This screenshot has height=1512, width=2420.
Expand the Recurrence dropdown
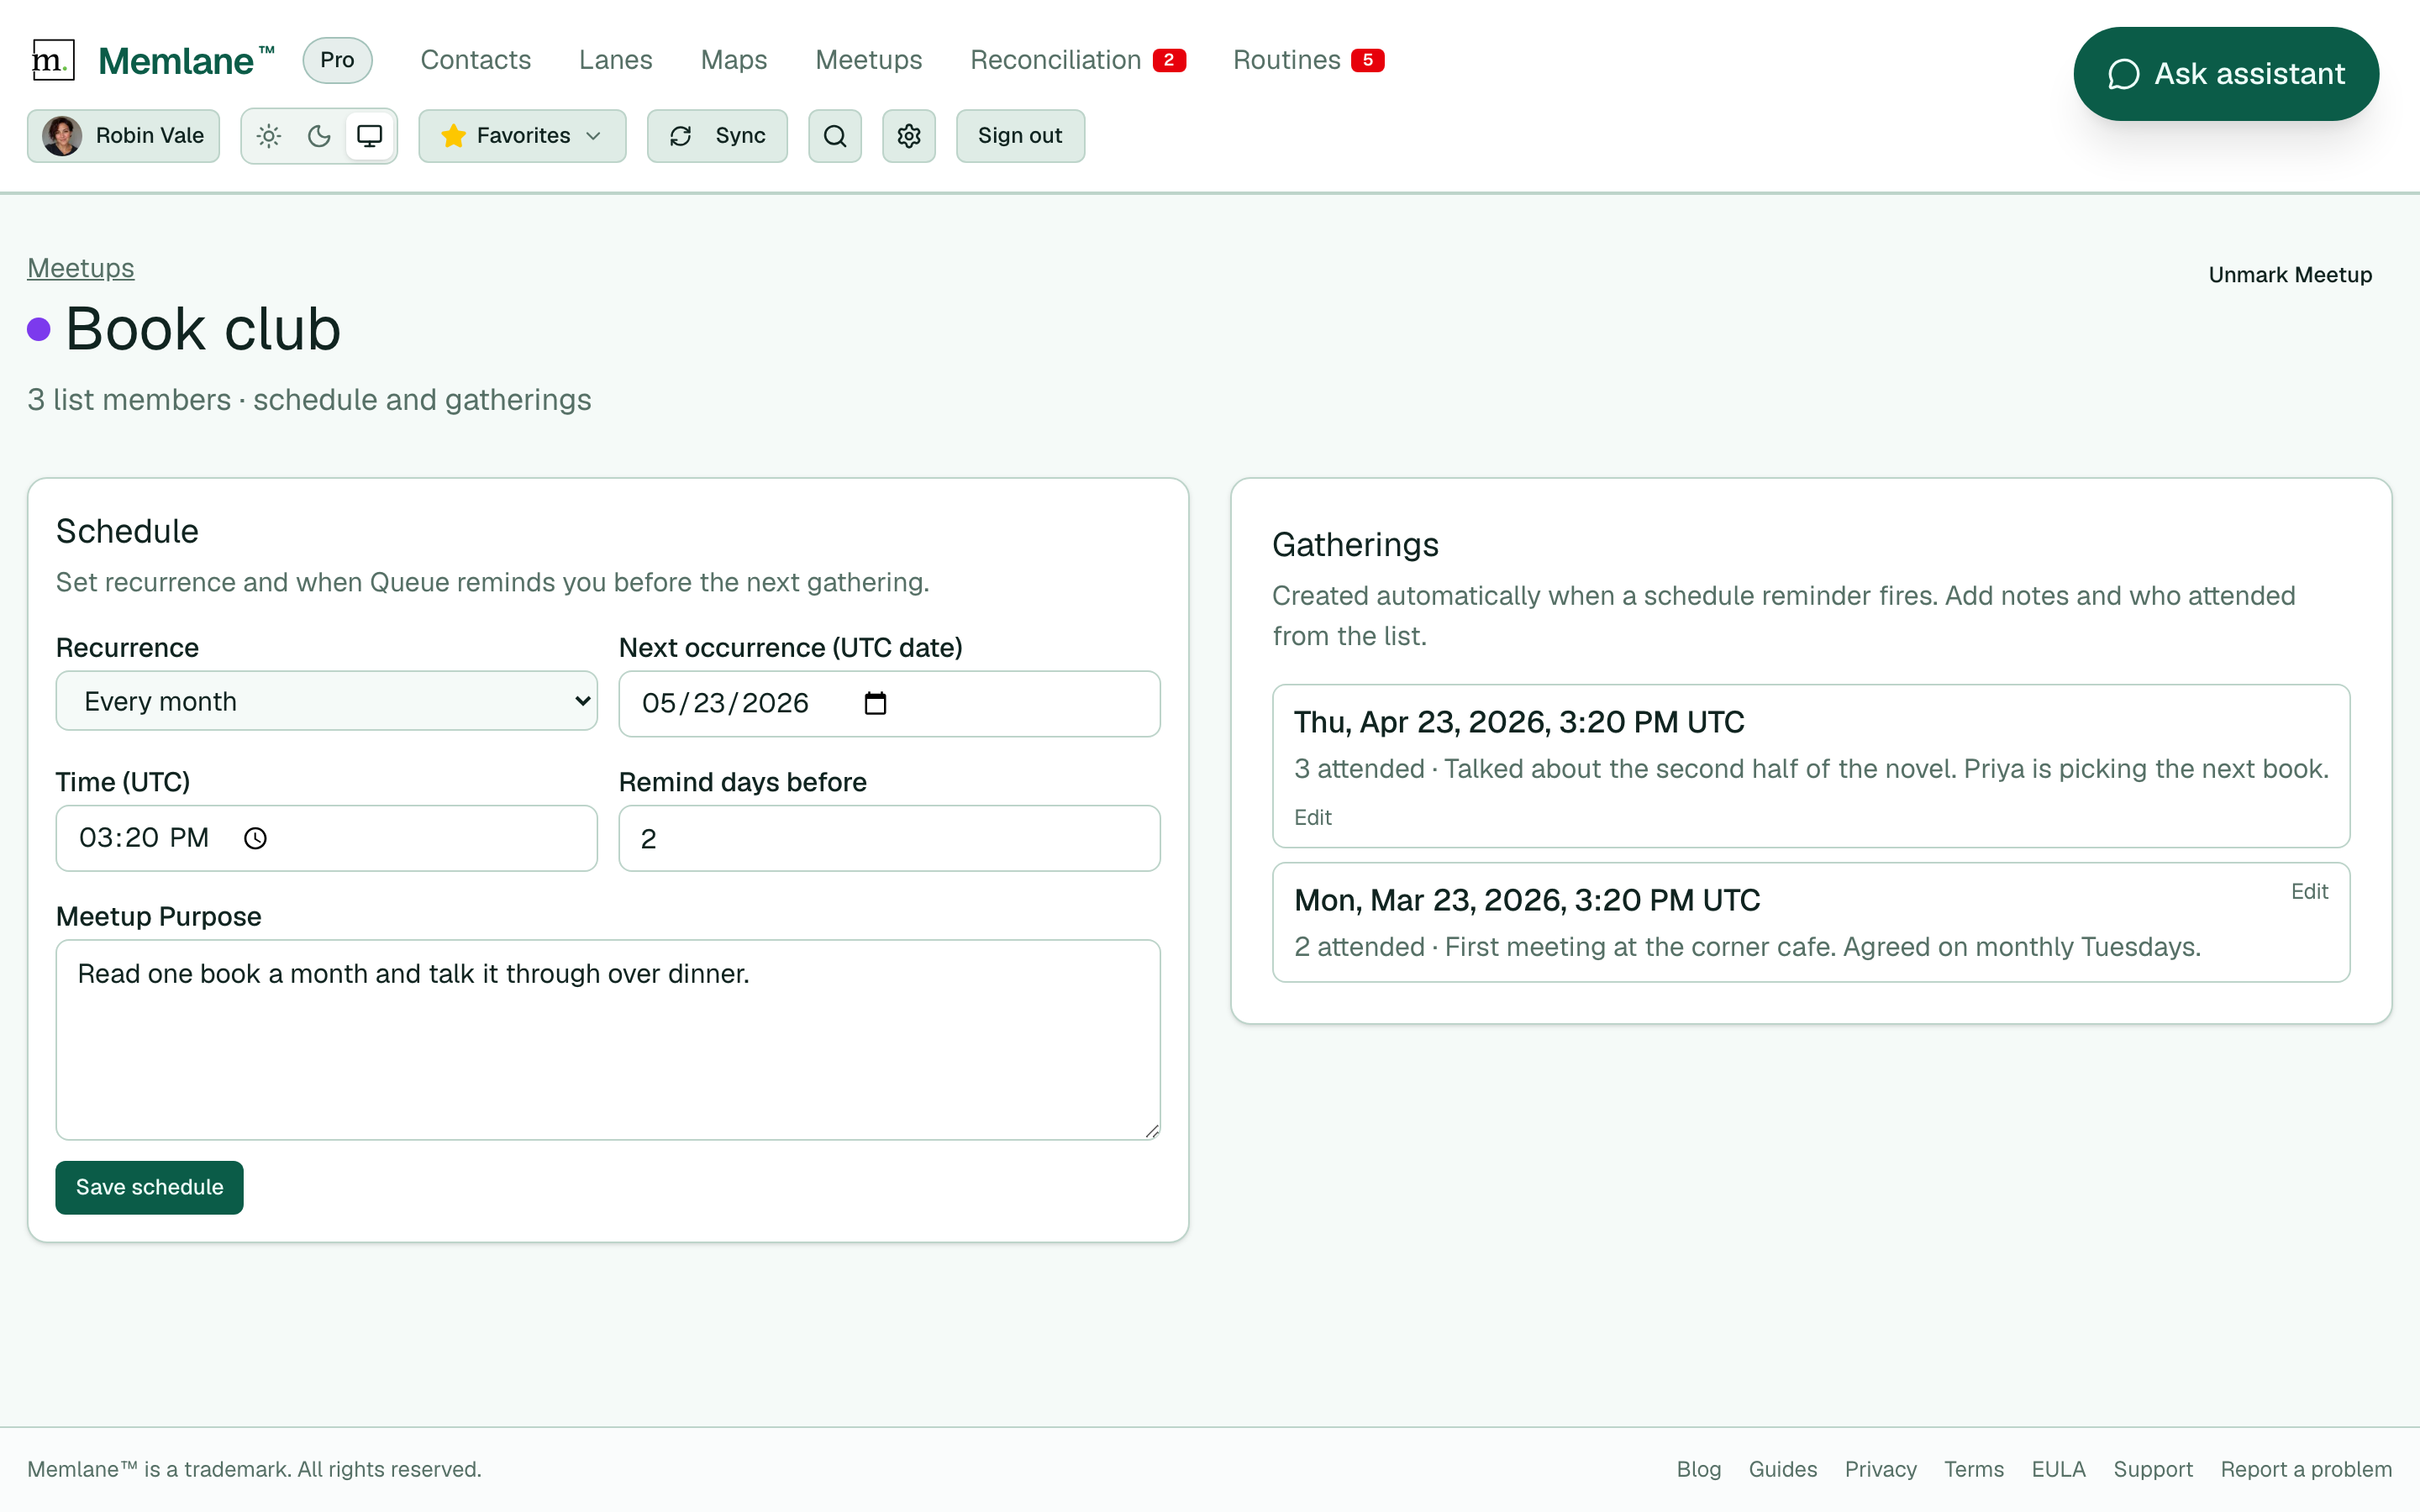click(327, 701)
